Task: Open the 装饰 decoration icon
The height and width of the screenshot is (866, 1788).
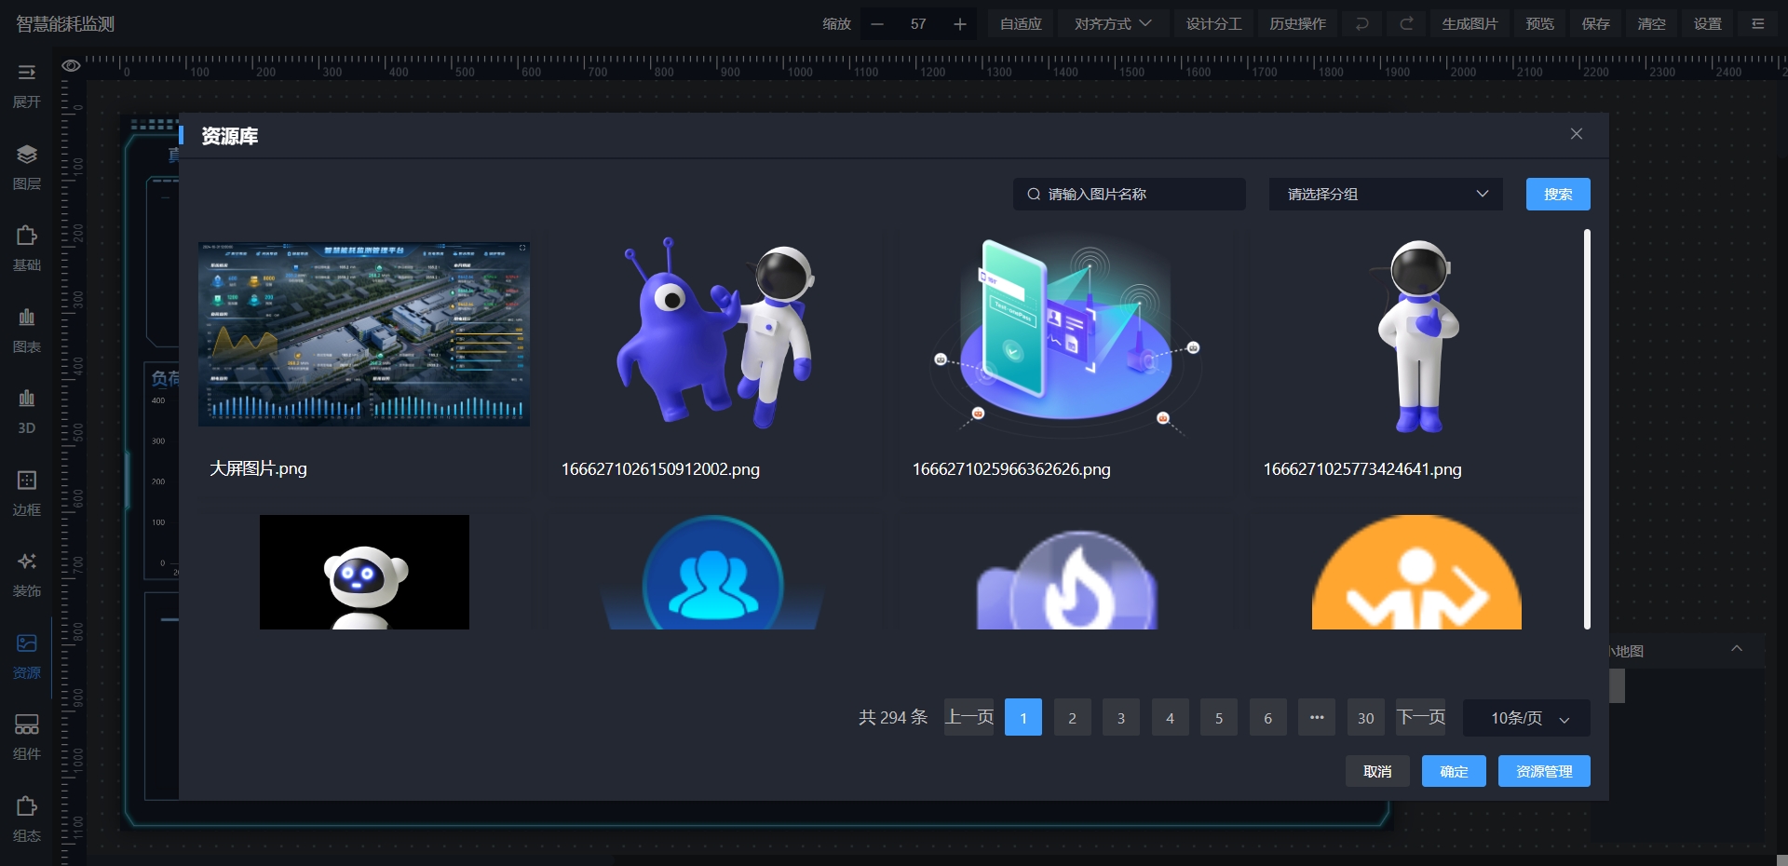Action: point(26,562)
